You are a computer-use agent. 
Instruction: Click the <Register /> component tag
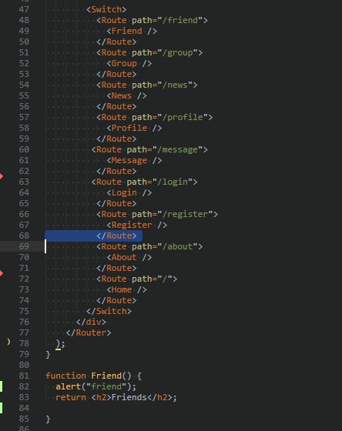click(137, 225)
